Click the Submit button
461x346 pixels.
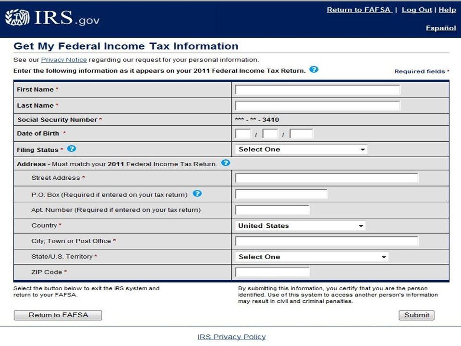416,315
